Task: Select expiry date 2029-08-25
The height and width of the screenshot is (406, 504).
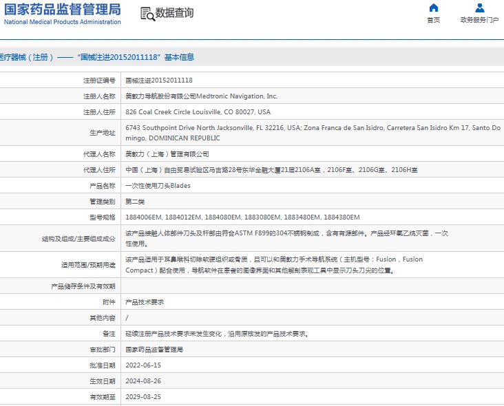Action: point(143,396)
